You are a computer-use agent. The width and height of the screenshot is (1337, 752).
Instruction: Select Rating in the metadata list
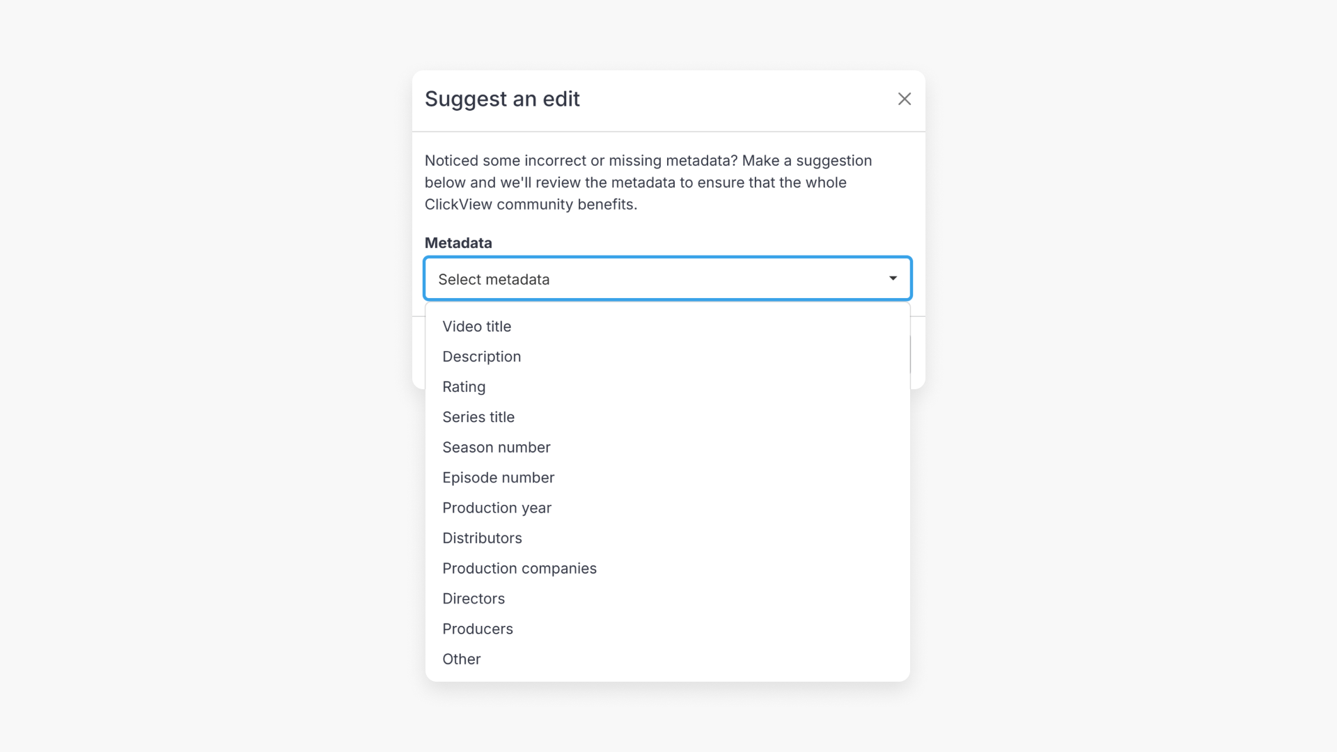click(464, 386)
